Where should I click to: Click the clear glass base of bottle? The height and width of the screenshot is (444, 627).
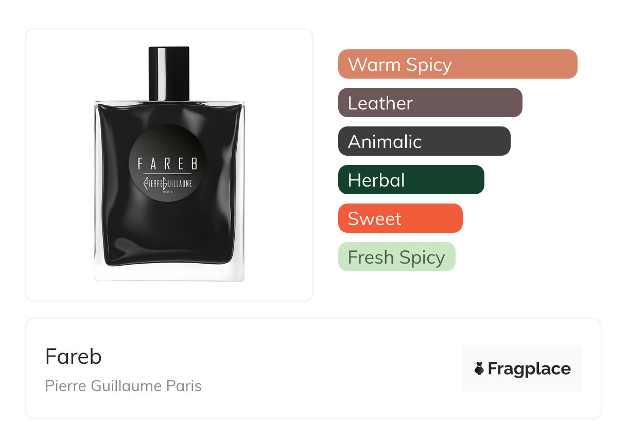coord(169,272)
